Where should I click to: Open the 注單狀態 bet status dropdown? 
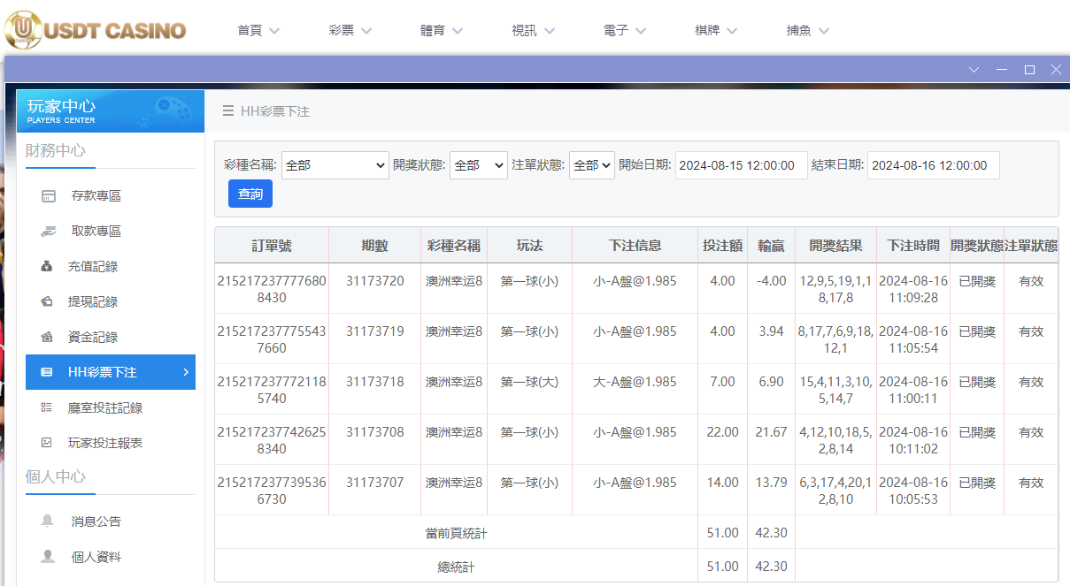click(x=591, y=164)
